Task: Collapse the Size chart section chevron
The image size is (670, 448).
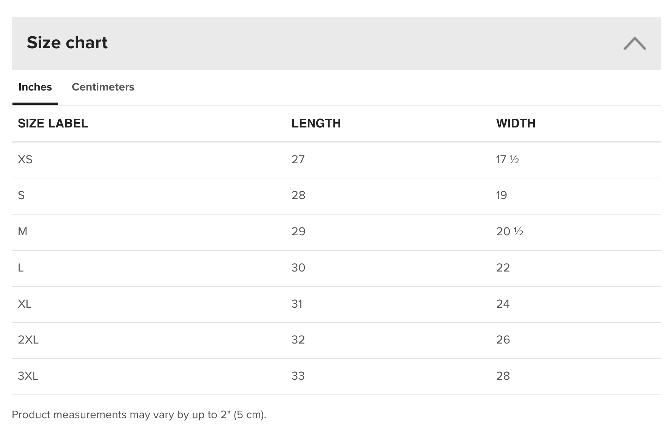Action: [634, 43]
